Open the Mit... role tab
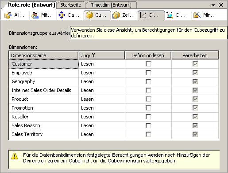The image size is (228, 173). coord(43,15)
